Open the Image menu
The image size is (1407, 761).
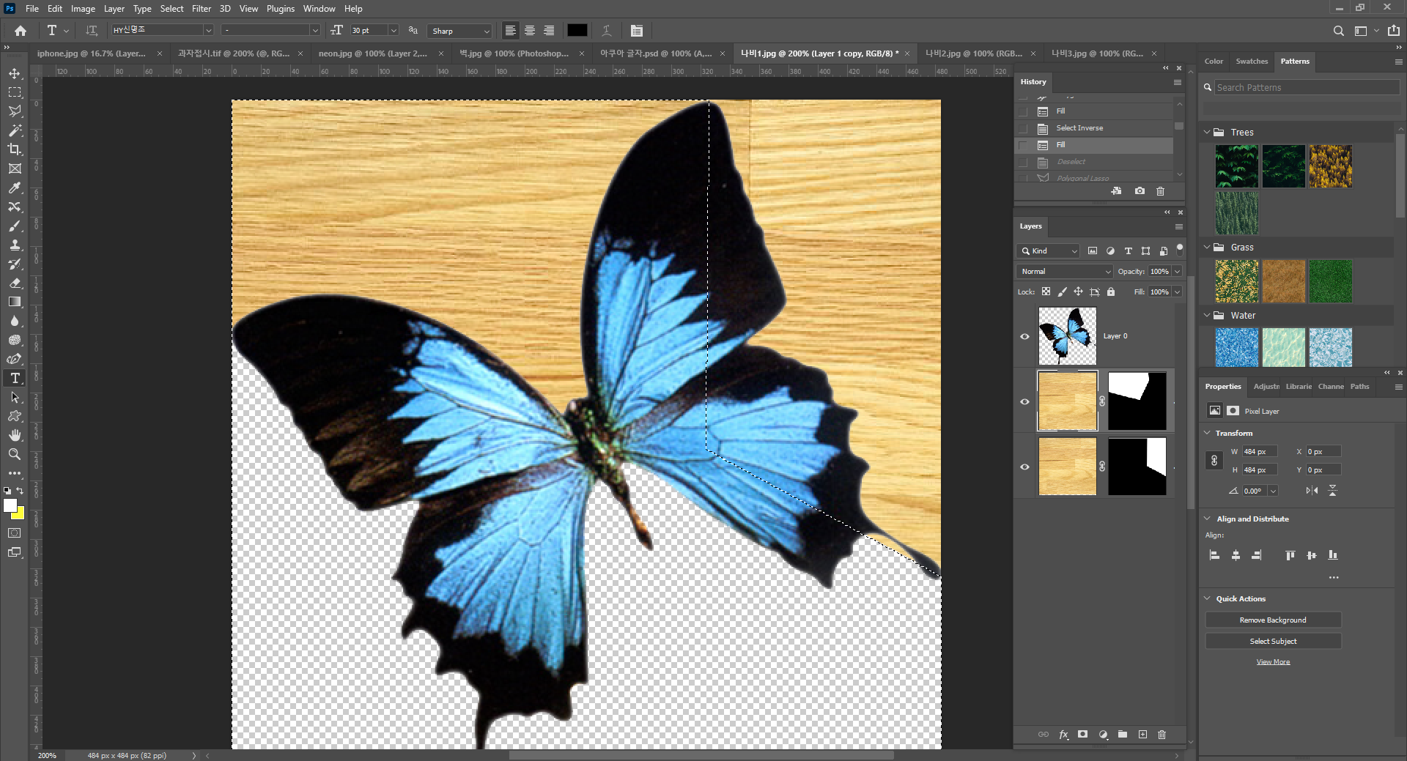83,9
